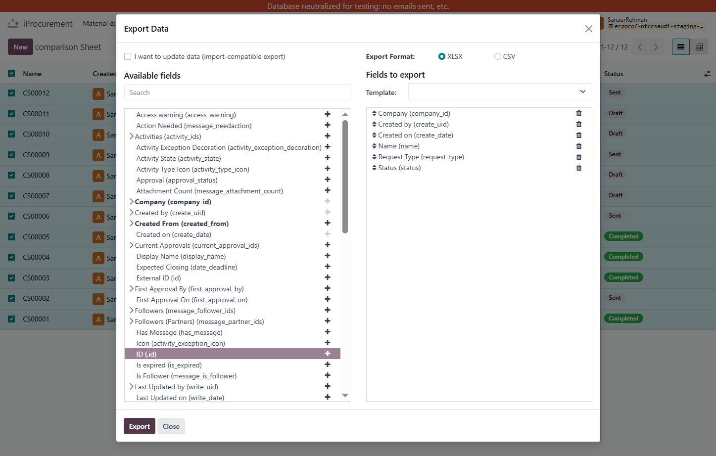Expand Created From (created_from) node

(131, 224)
